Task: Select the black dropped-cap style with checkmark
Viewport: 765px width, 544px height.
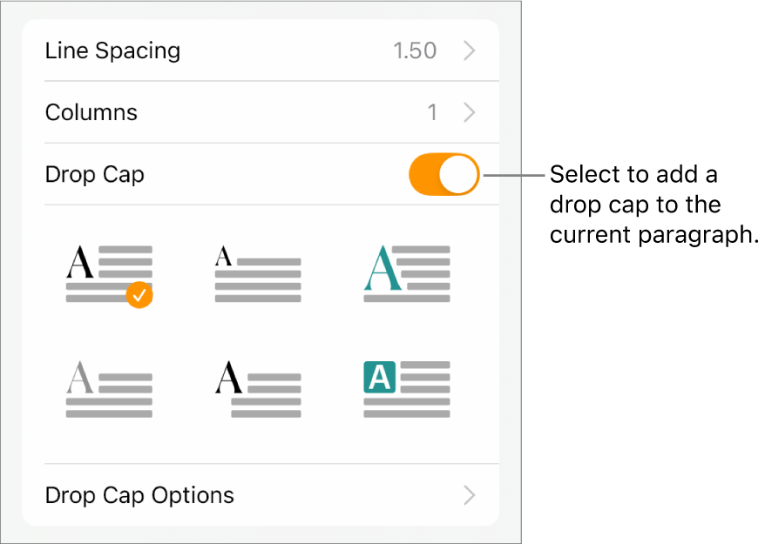Action: click(109, 273)
